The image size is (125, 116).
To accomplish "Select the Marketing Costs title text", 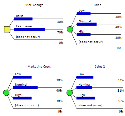I will pyautogui.click(x=39, y=67).
